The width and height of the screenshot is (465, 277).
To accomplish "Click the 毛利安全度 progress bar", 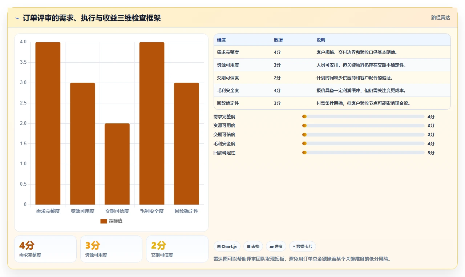I will click(x=363, y=143).
